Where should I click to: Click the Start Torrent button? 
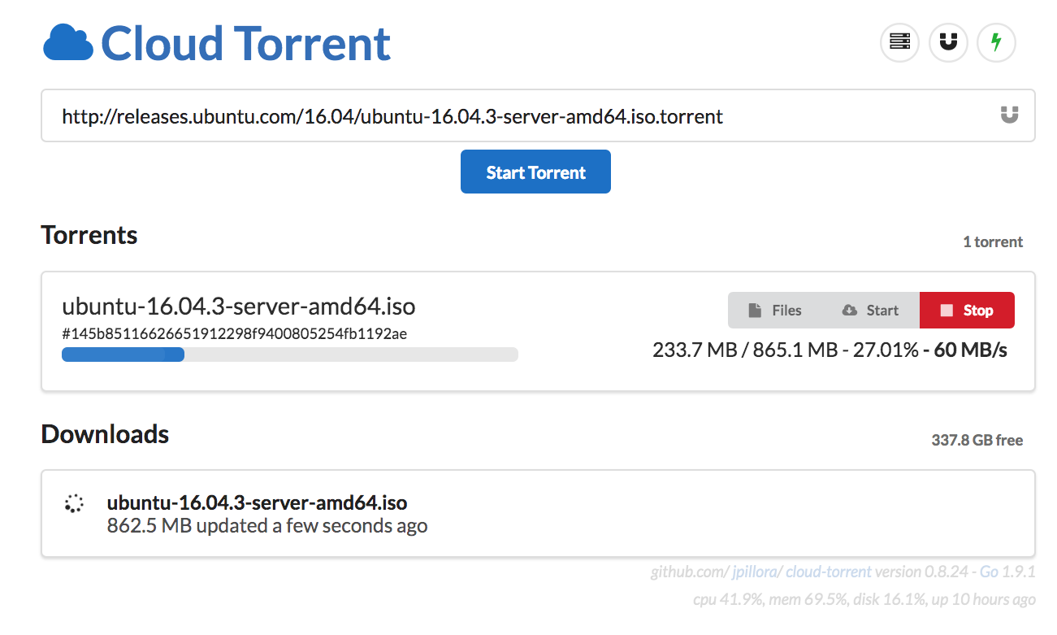point(535,172)
